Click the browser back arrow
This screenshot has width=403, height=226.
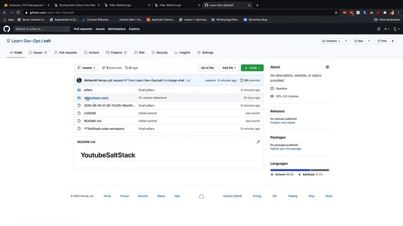[4, 13]
